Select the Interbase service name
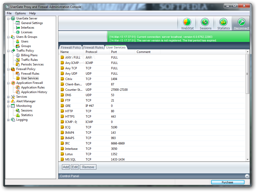The height and width of the screenshot is (192, 257). [x=71, y=149]
